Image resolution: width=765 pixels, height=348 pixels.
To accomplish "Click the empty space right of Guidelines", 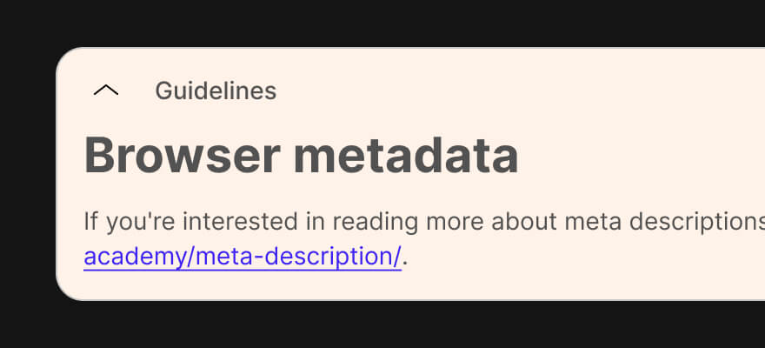I will pos(522,90).
